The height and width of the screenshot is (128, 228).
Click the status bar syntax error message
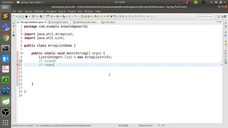(51, 126)
